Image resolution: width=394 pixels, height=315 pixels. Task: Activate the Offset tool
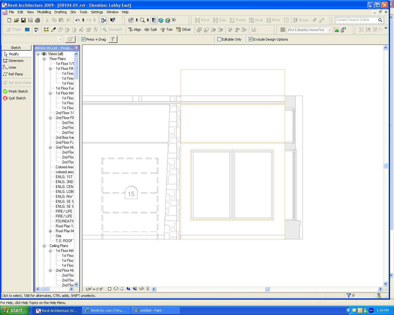pos(183,30)
